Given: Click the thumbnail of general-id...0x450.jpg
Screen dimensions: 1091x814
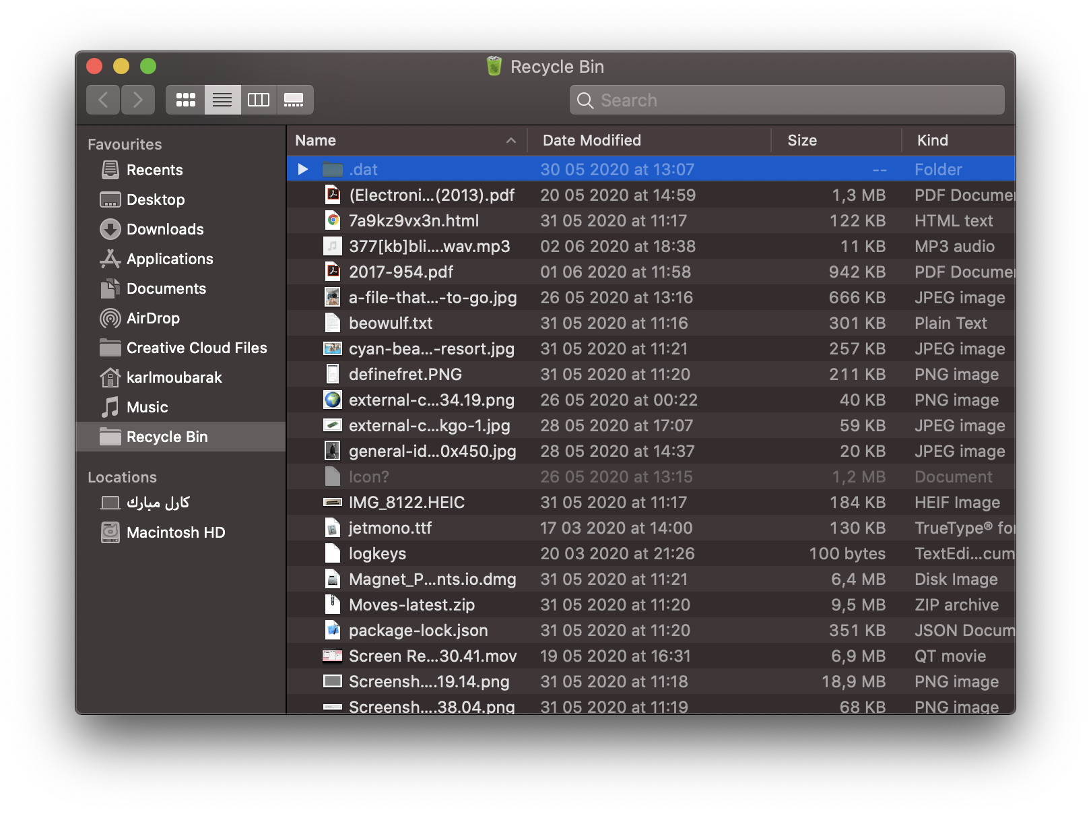Looking at the screenshot, I should coord(333,451).
